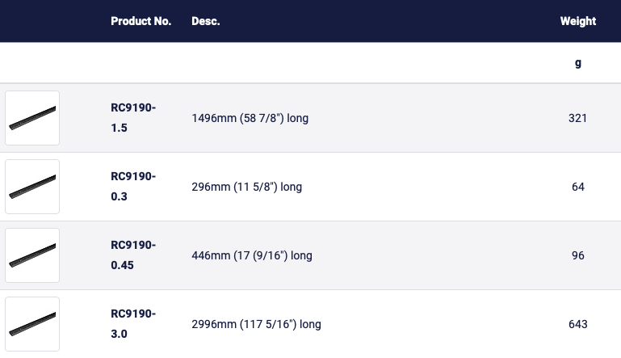The height and width of the screenshot is (358, 621).
Task: Select the RC9190-0.45 product number
Action: click(133, 255)
